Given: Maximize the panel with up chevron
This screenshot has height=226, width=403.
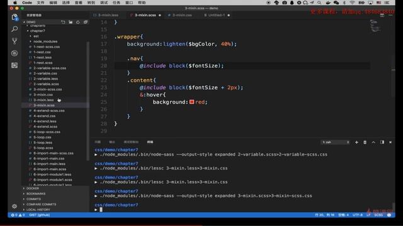Looking at the screenshot, I should (373, 143).
